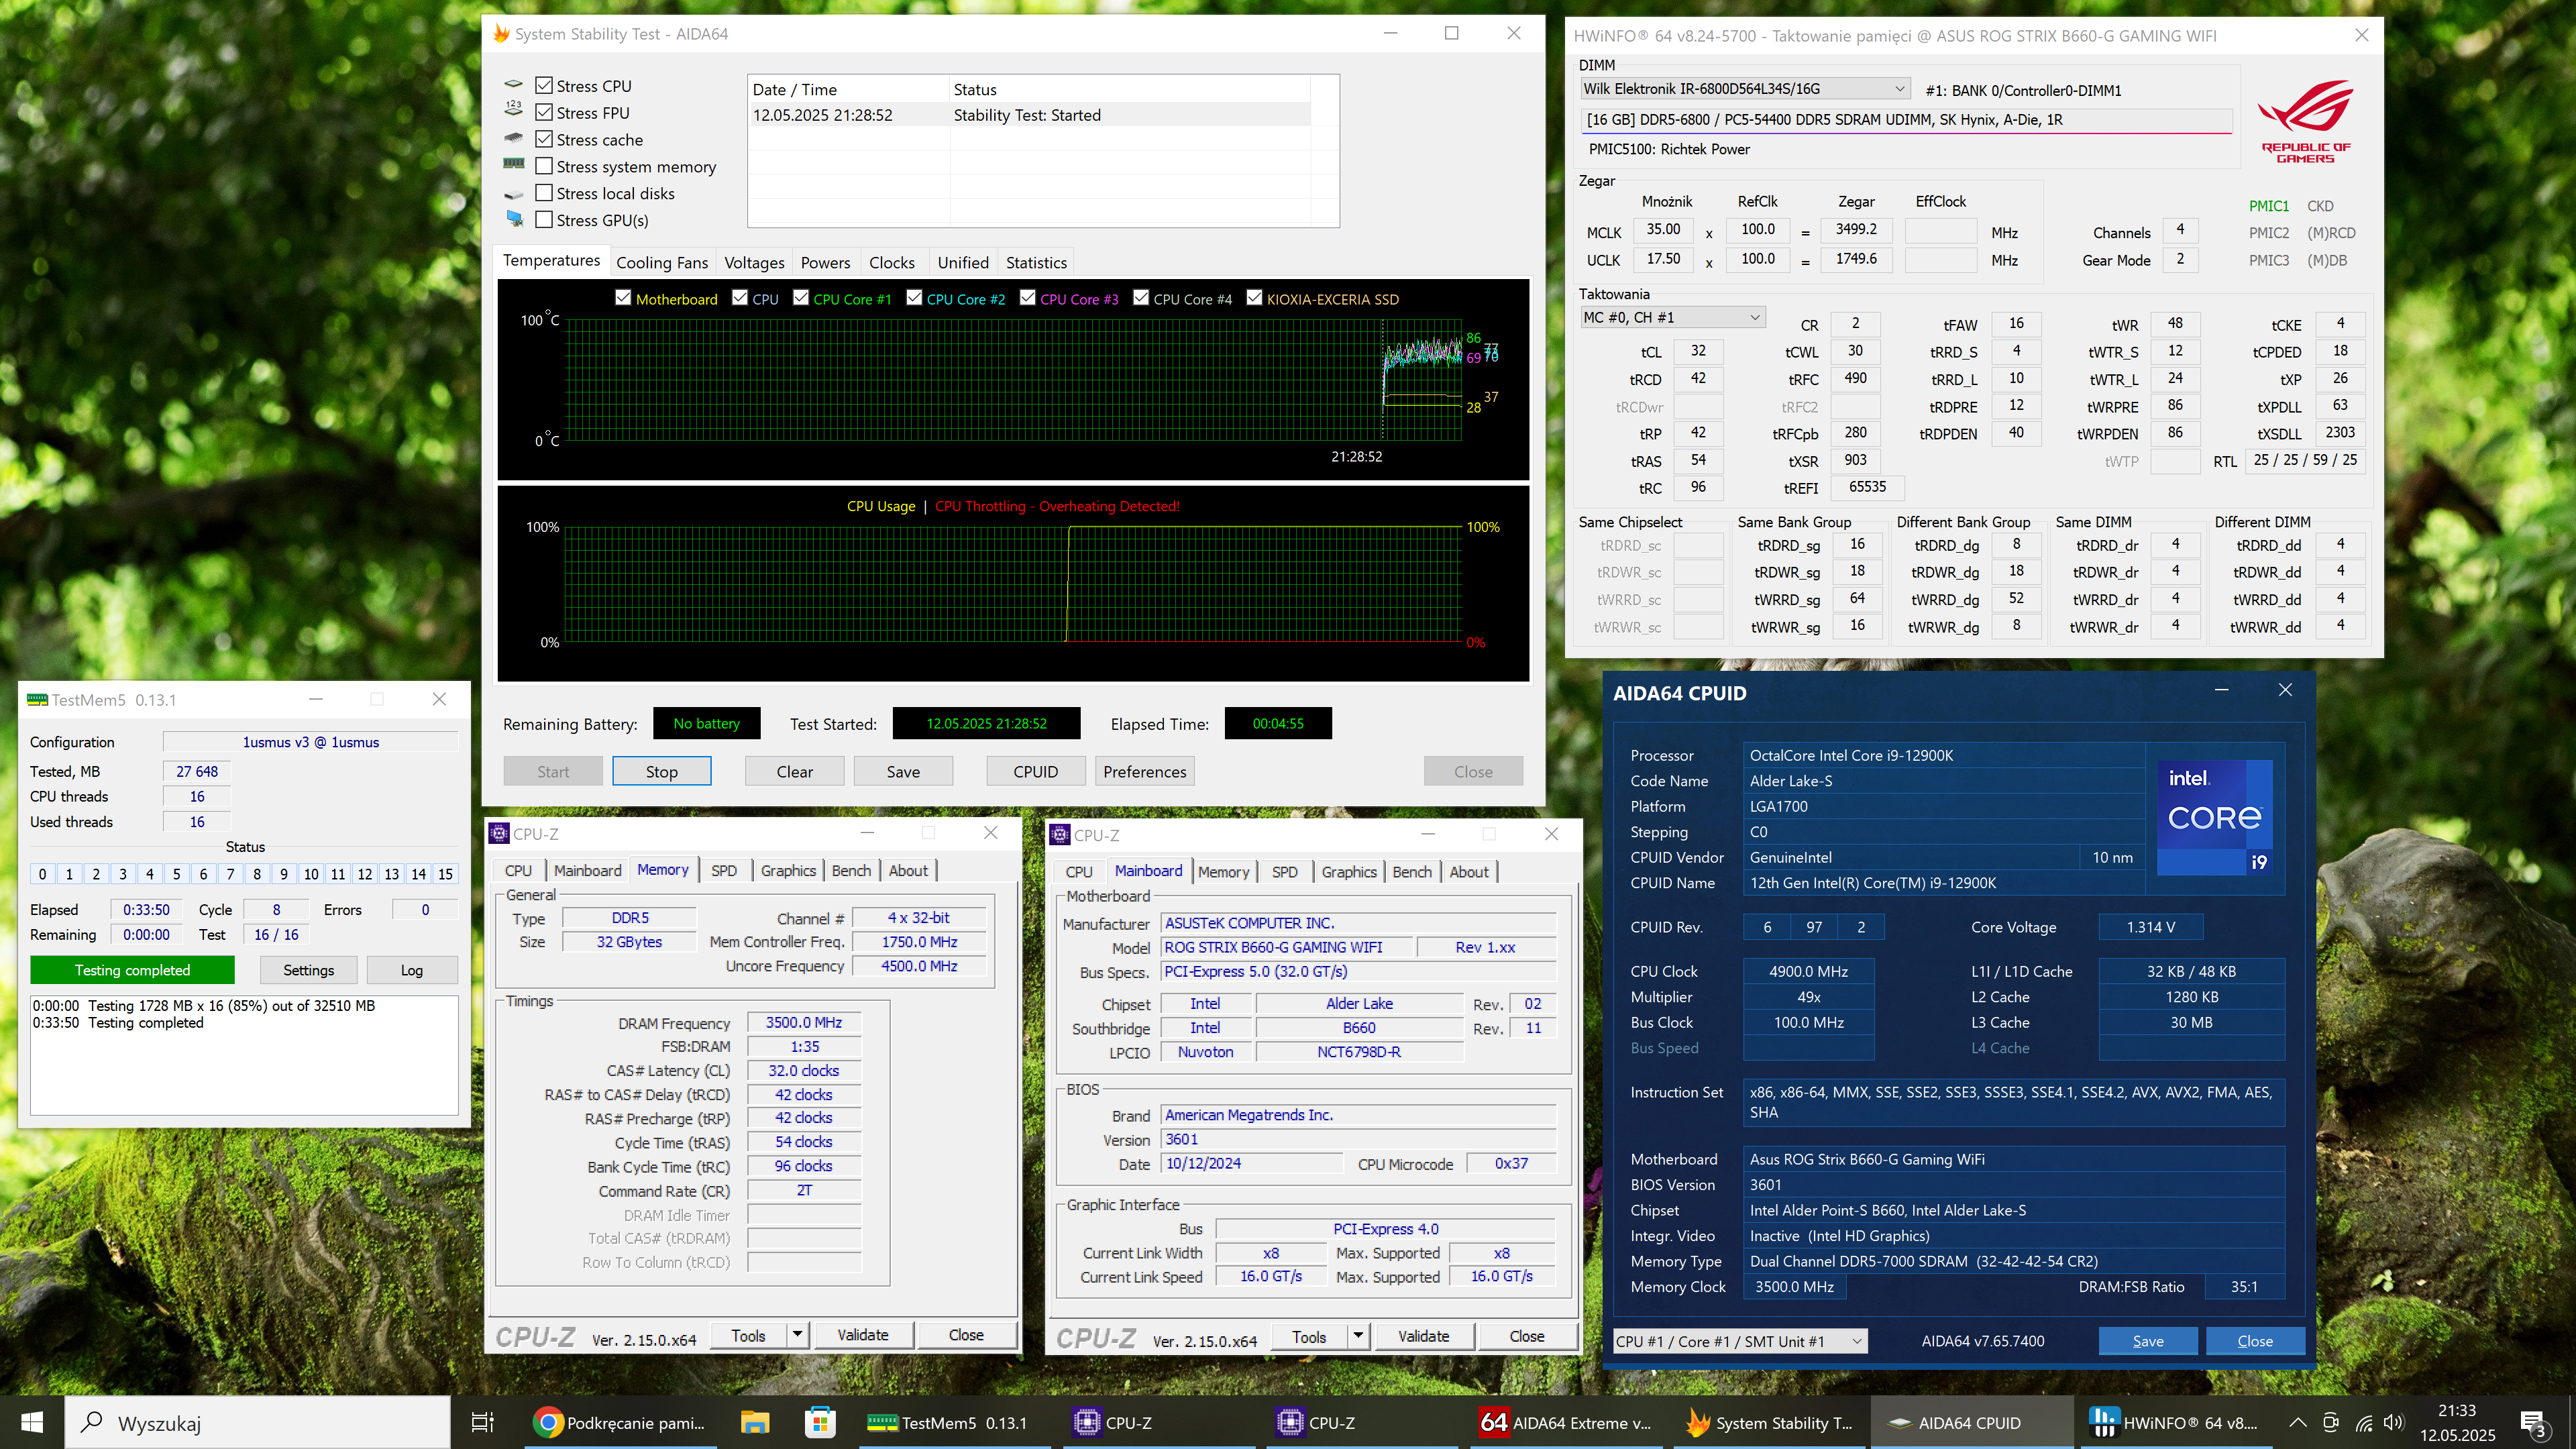The image size is (2576, 1449).
Task: Launch Microsoft Store from taskbar
Action: (820, 1422)
